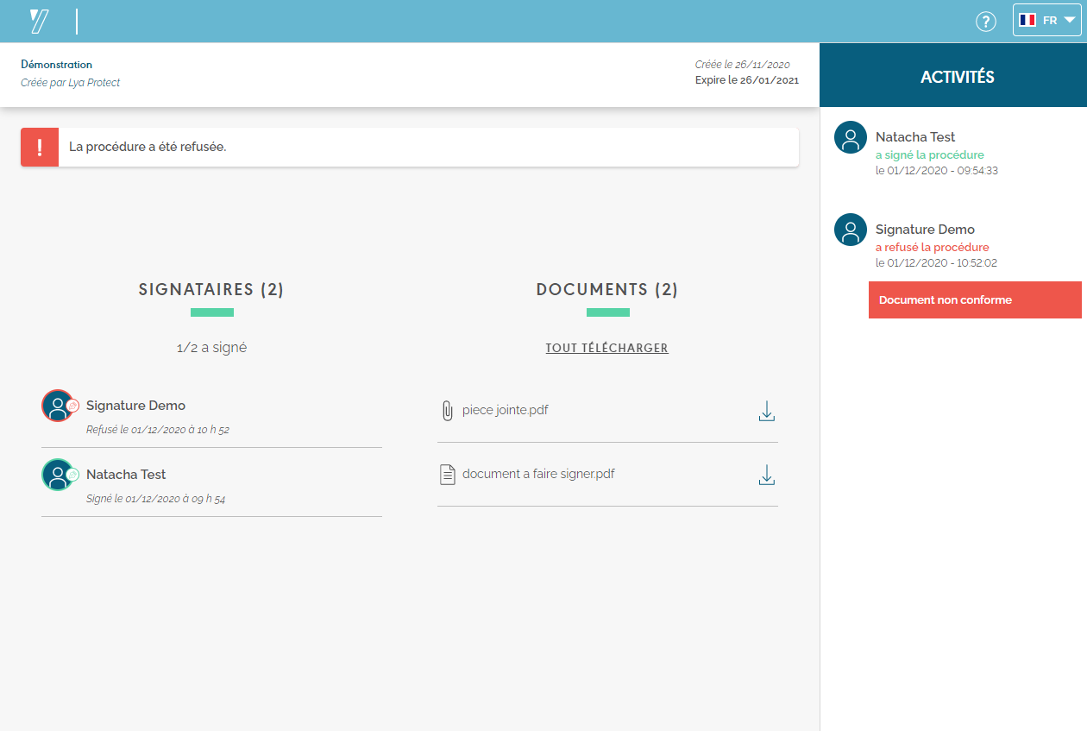
Task: Click the refused procedure alert message
Action: pos(148,147)
